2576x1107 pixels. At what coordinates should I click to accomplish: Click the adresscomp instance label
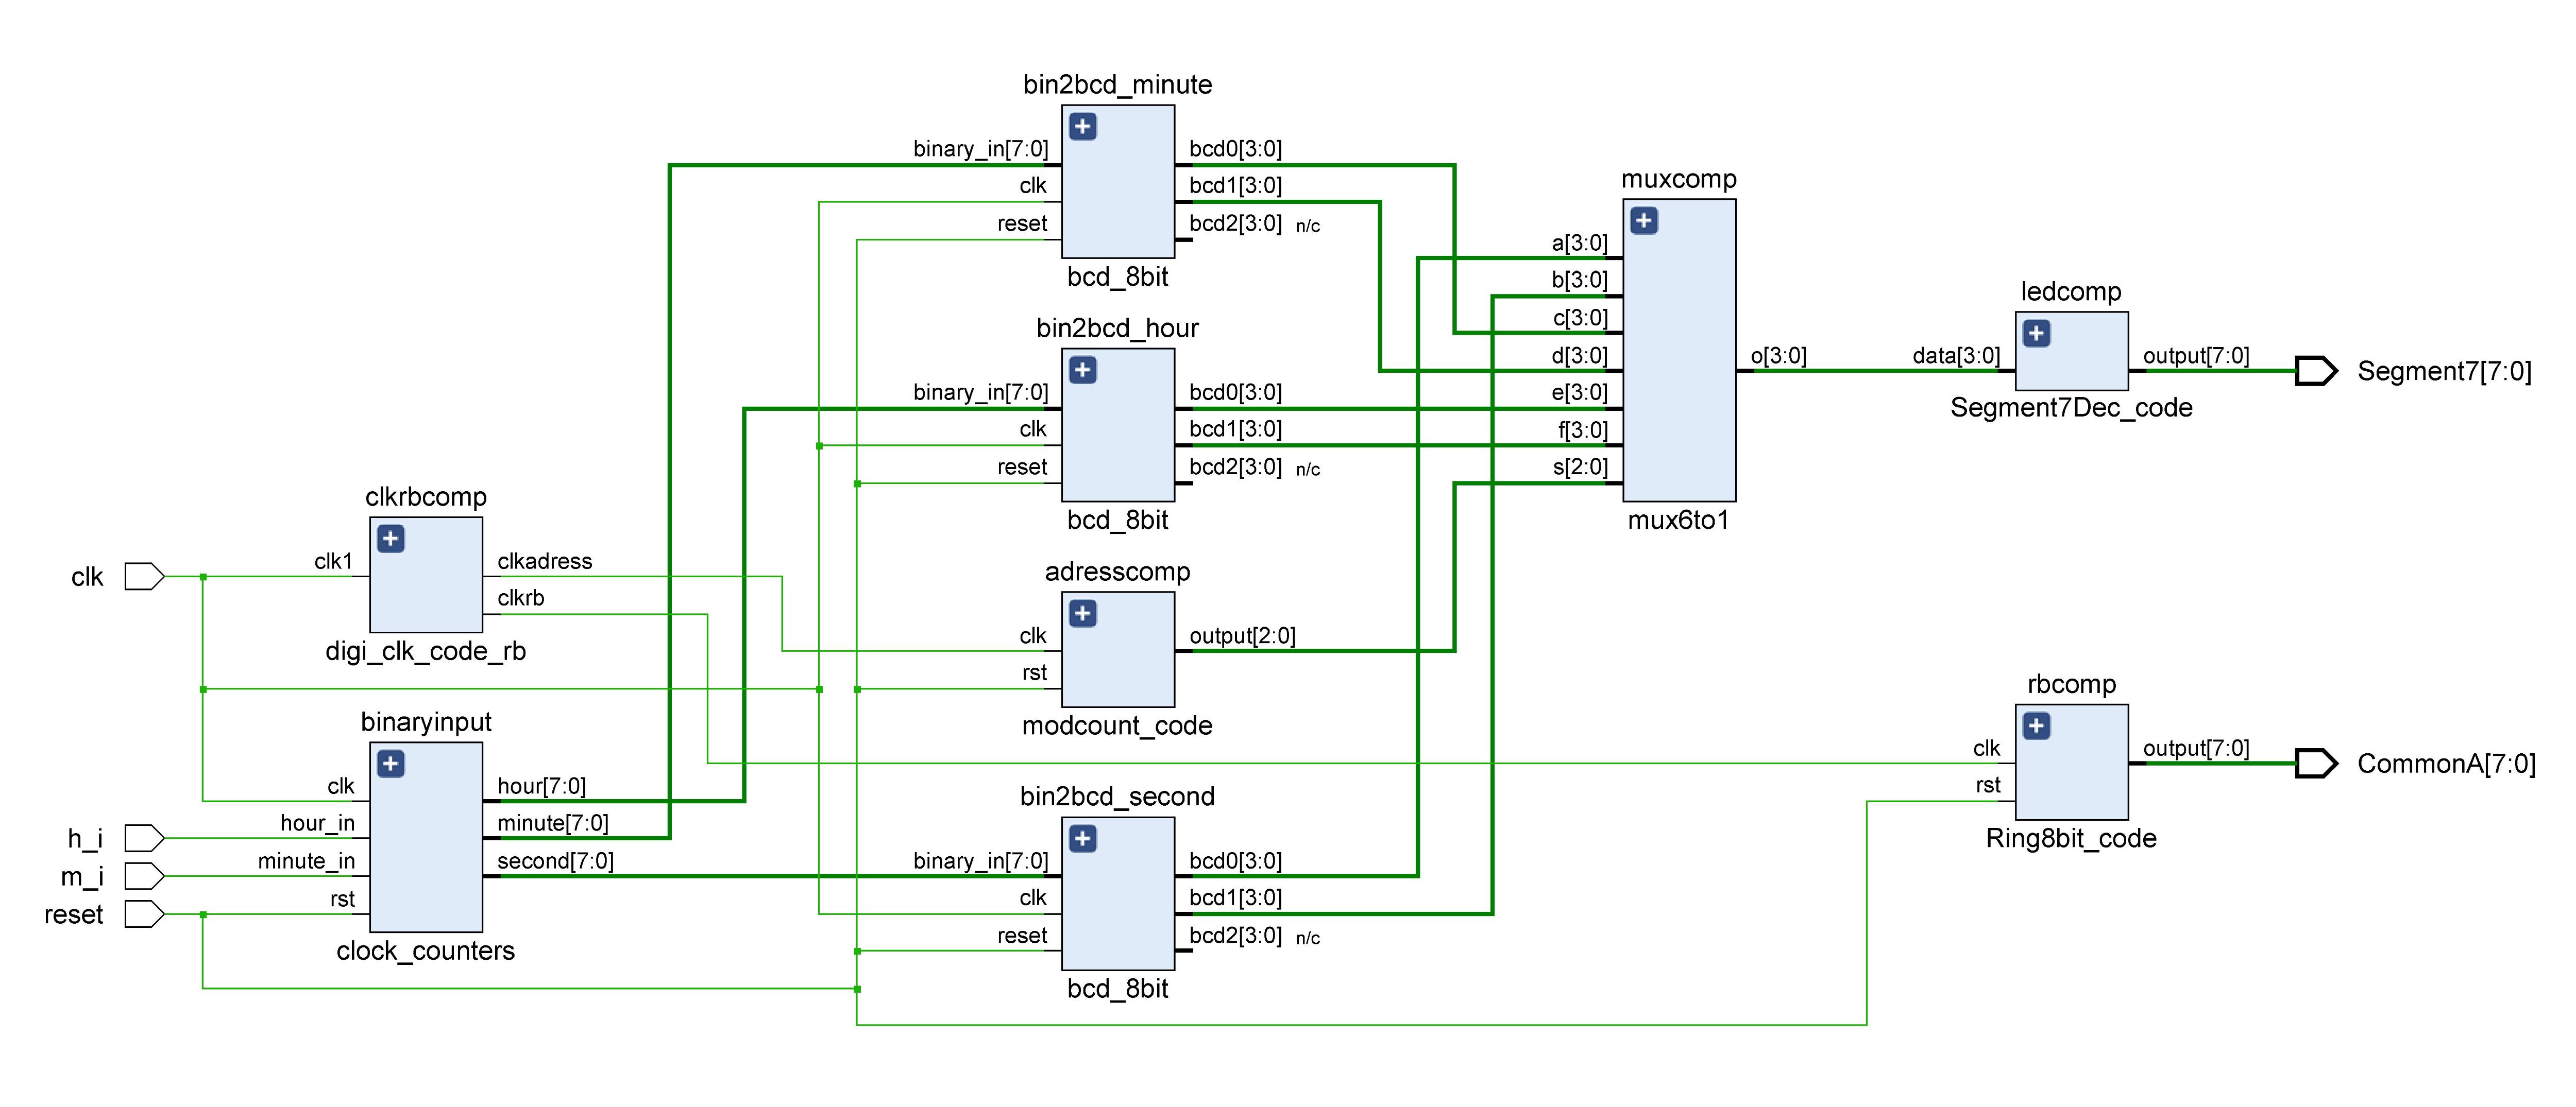(x=1117, y=572)
